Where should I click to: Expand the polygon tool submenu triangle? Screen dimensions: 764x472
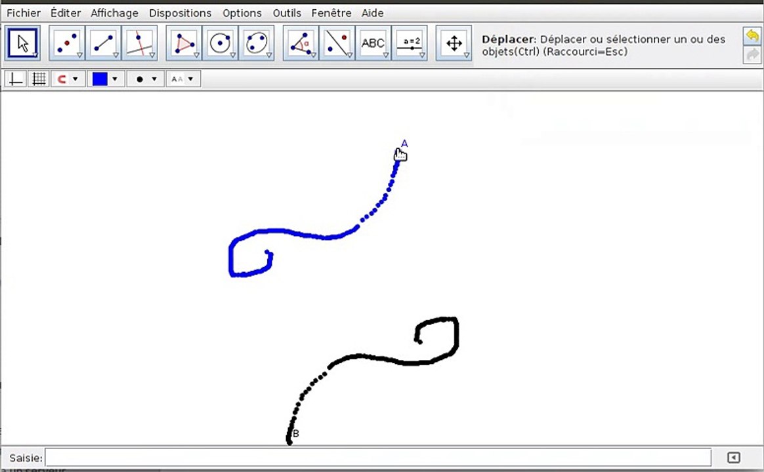pos(196,55)
